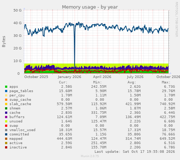Select the 'cache' legend label

tap(15, 113)
